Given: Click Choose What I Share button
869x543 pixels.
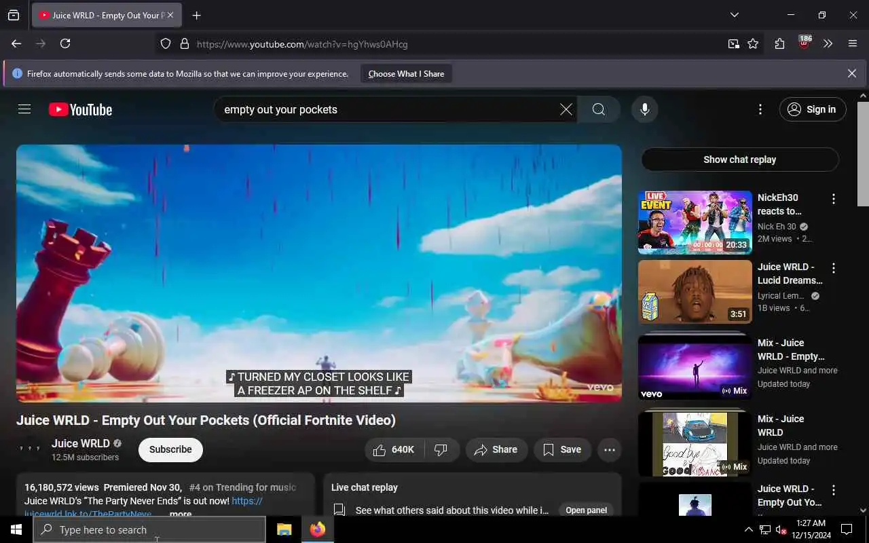Looking at the screenshot, I should pyautogui.click(x=406, y=74).
